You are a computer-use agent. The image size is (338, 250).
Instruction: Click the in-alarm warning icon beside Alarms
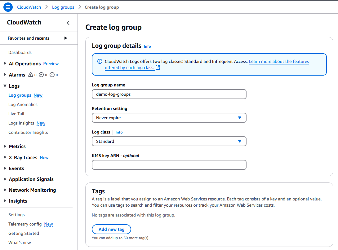point(31,75)
